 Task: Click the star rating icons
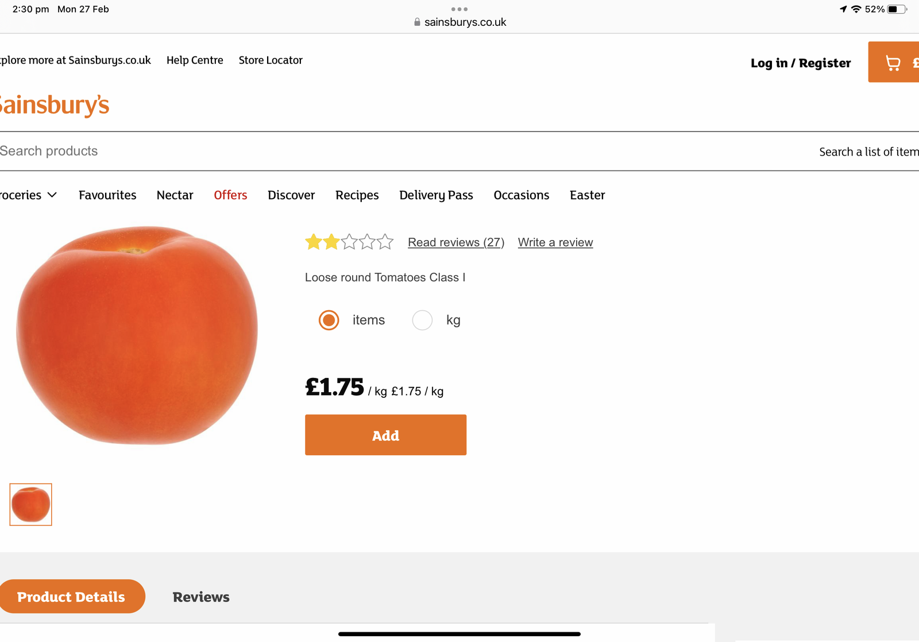point(349,242)
